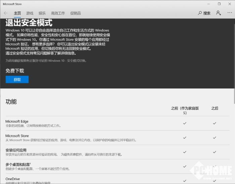
Task: Click the 免费下载 price label
Action: (15, 71)
